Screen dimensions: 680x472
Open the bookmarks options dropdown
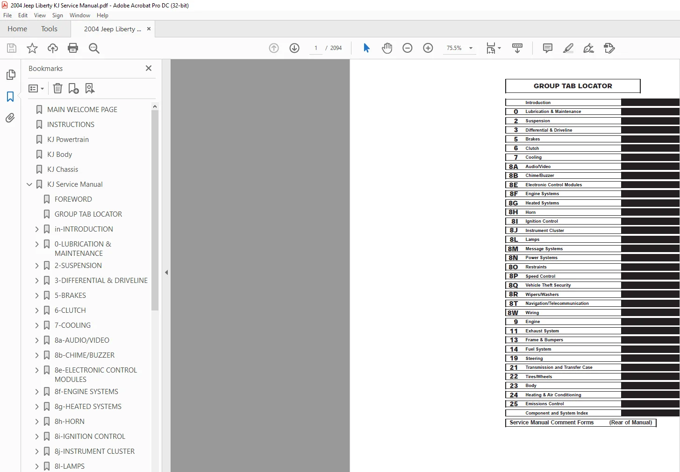36,88
